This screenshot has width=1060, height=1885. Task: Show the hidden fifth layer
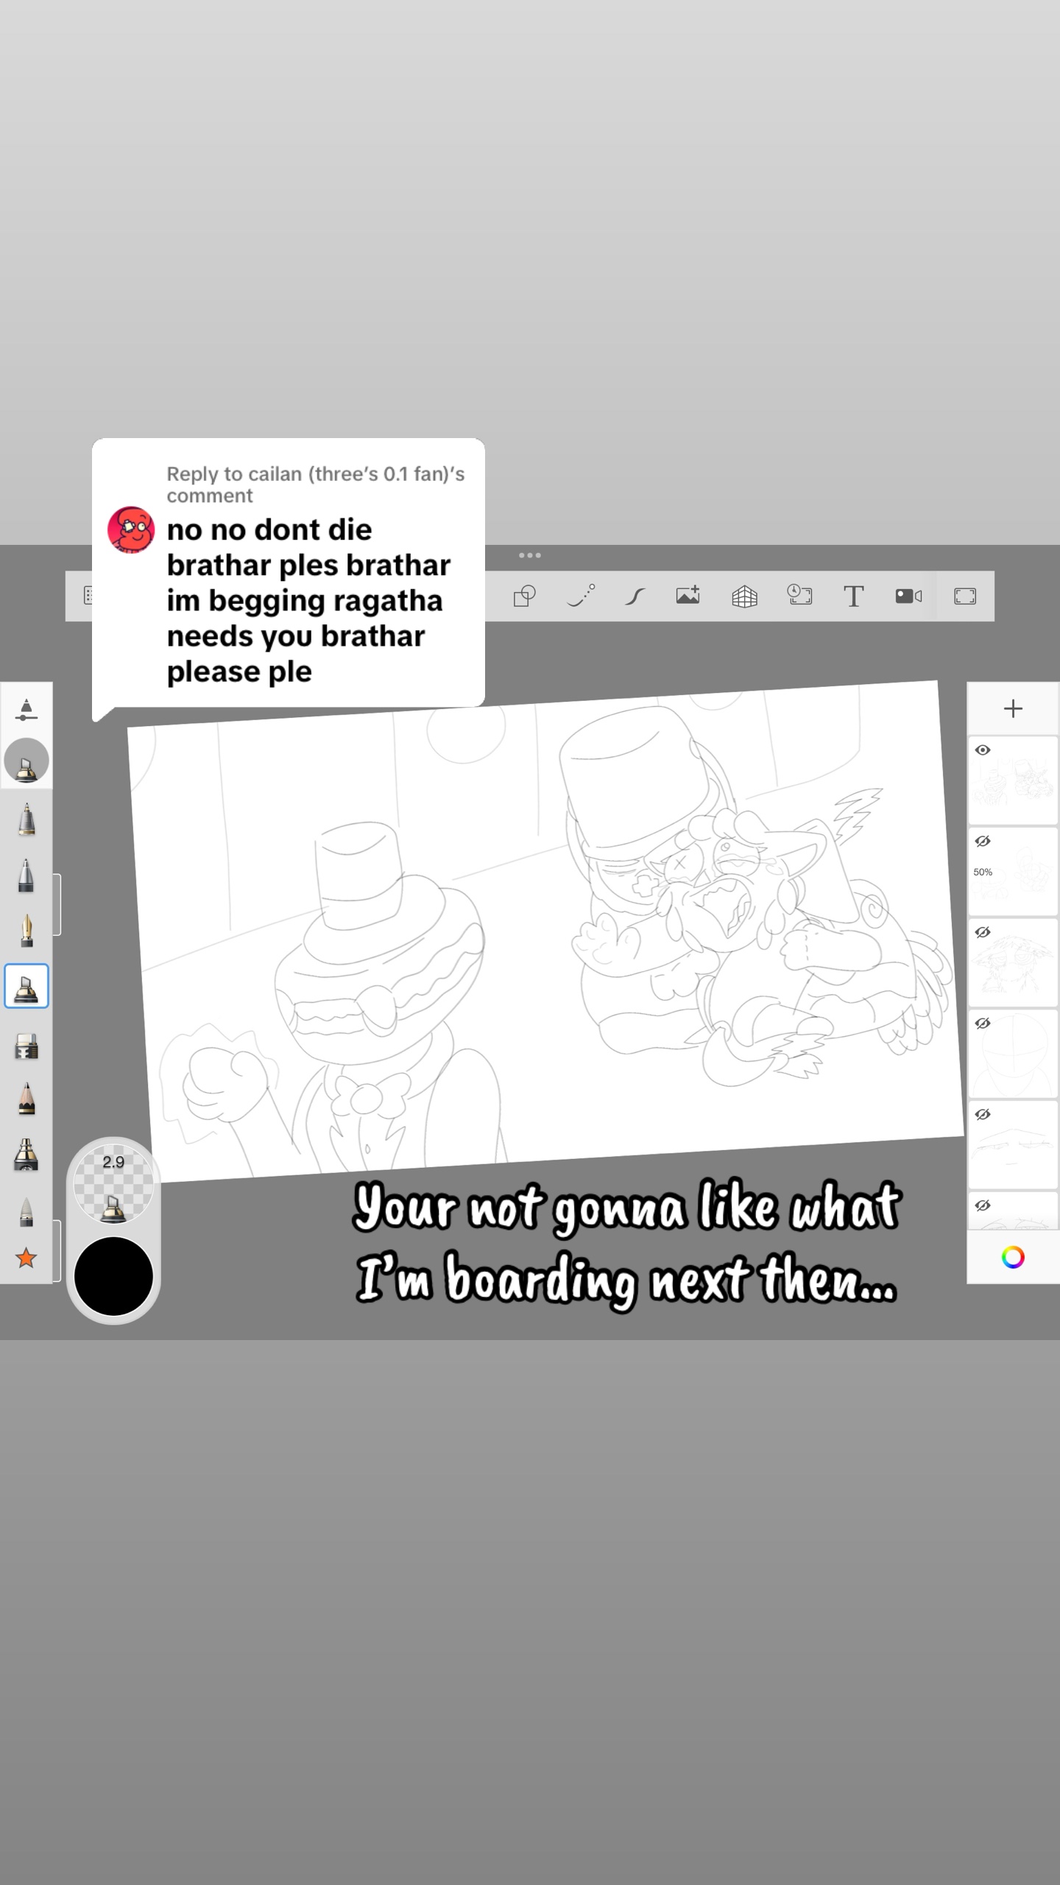[983, 1115]
